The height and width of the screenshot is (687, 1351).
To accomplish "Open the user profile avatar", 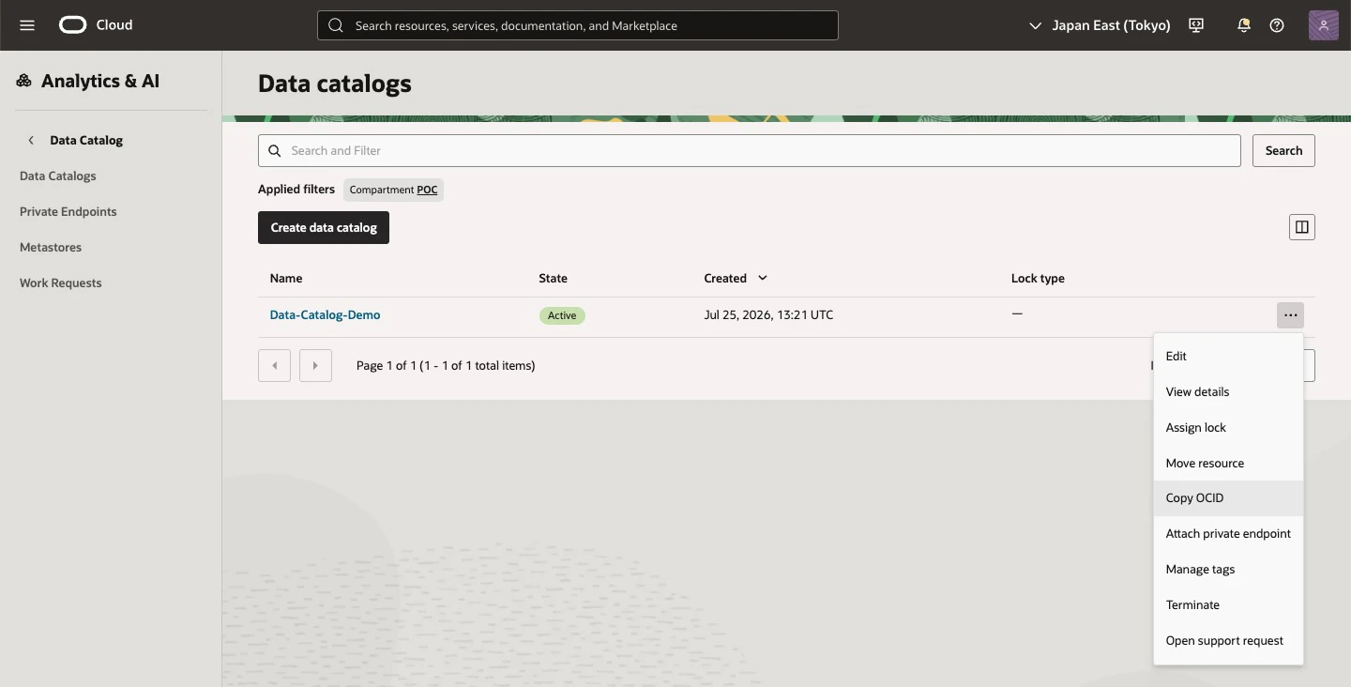I will [1324, 25].
